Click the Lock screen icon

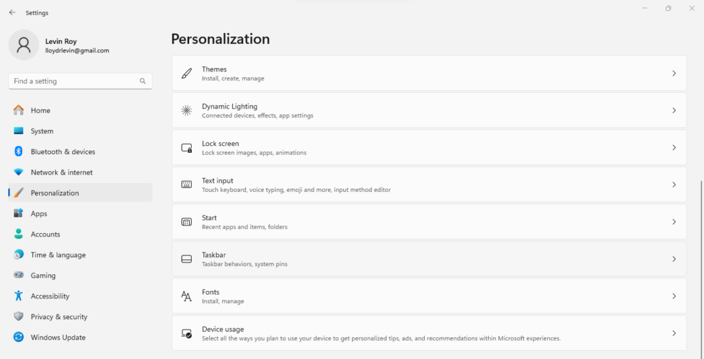coord(186,148)
